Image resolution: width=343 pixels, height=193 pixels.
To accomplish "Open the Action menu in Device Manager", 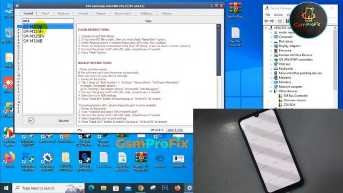I will click(x=278, y=14).
